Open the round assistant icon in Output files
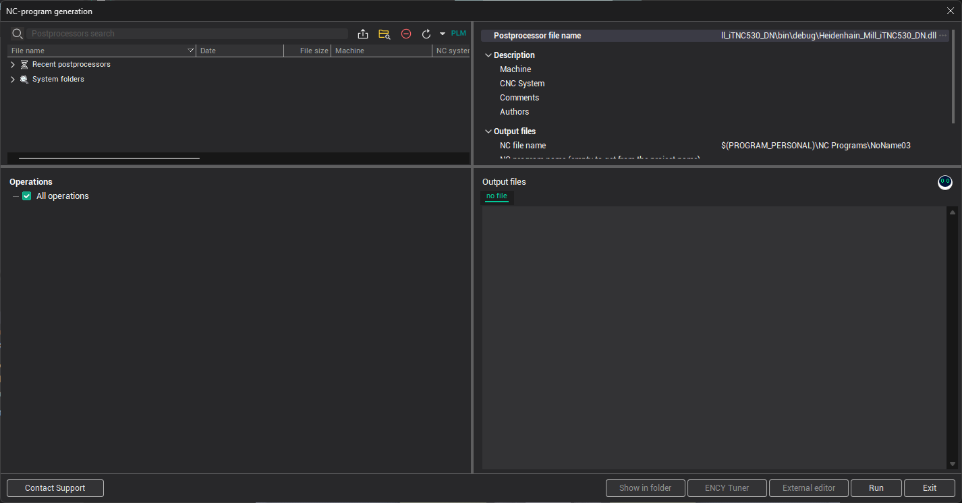The image size is (962, 503). [x=945, y=183]
